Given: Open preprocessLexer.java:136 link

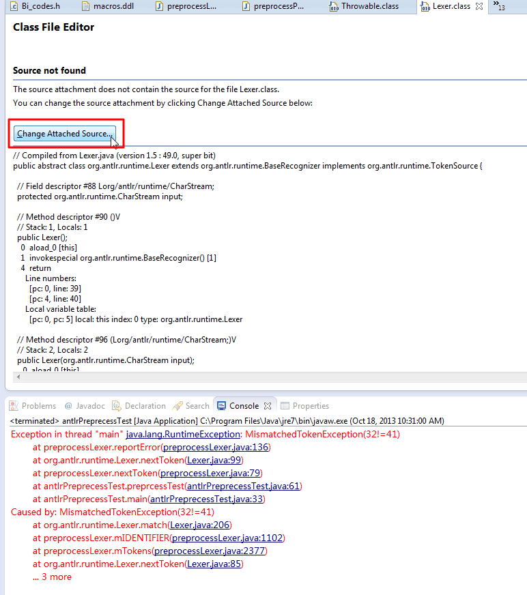Looking at the screenshot, I should pyautogui.click(x=216, y=447).
